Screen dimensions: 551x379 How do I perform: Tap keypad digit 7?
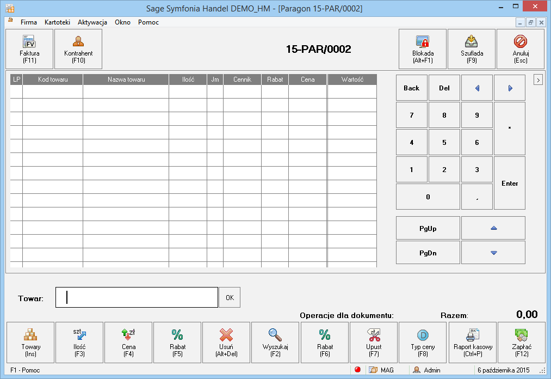412,115
